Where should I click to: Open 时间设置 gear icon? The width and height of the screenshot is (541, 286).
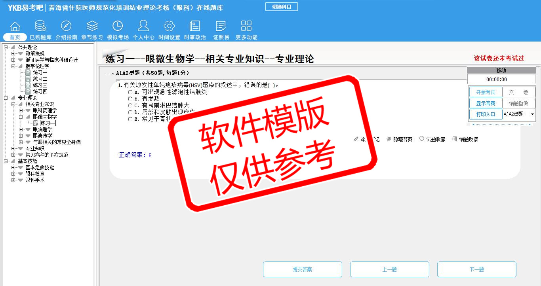pos(169,27)
